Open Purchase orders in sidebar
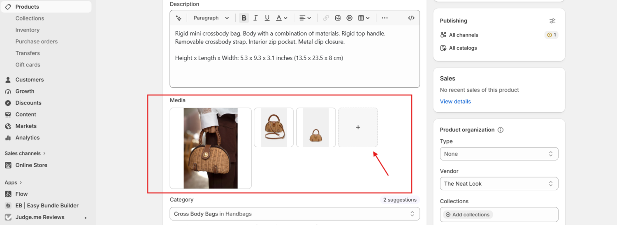617x225 pixels. tap(37, 41)
